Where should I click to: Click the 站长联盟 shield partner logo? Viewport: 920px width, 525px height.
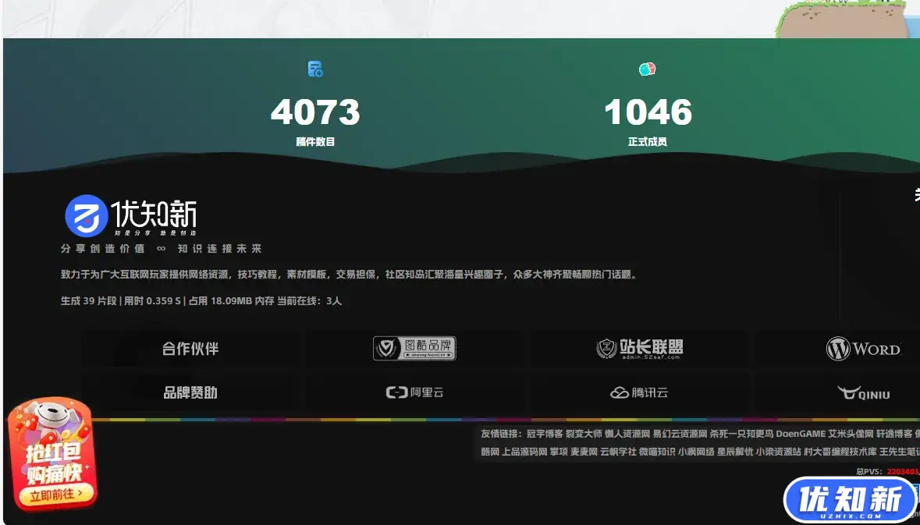click(641, 348)
